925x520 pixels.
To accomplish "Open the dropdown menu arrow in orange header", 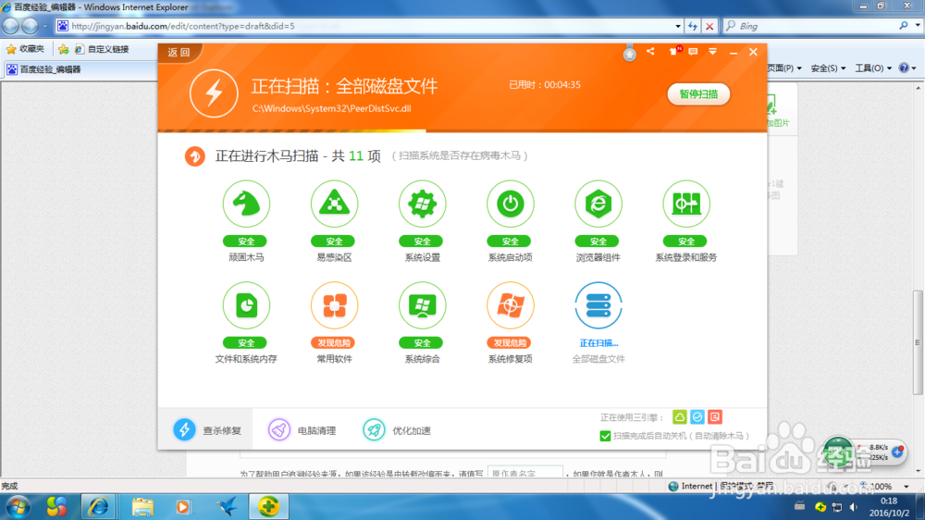I will pos(712,52).
